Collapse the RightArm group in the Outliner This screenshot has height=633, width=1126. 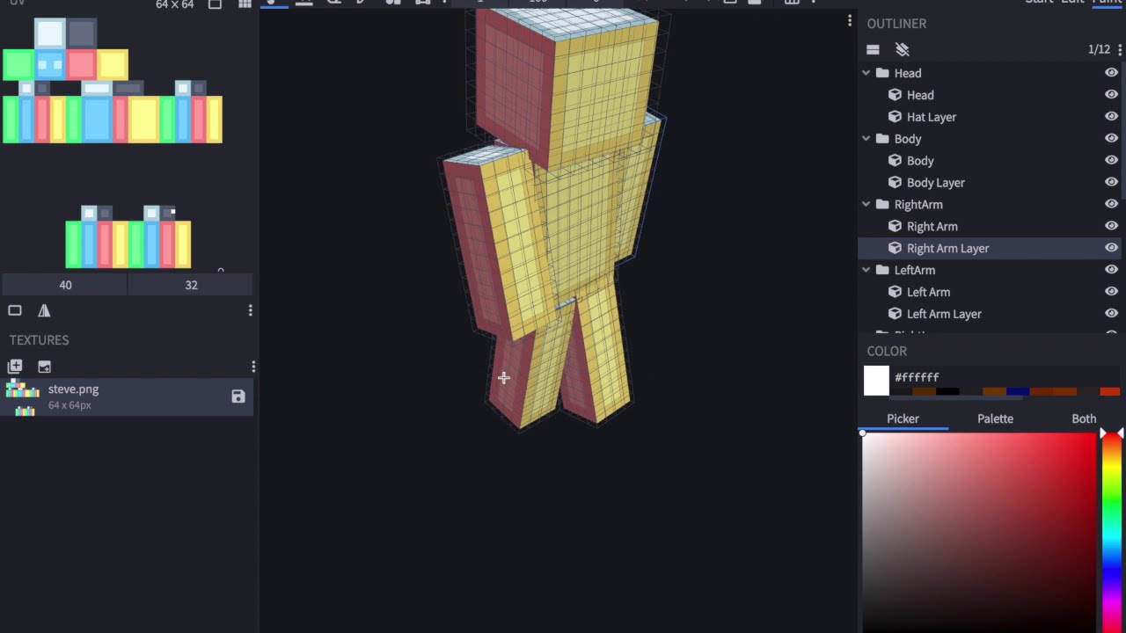pos(866,204)
